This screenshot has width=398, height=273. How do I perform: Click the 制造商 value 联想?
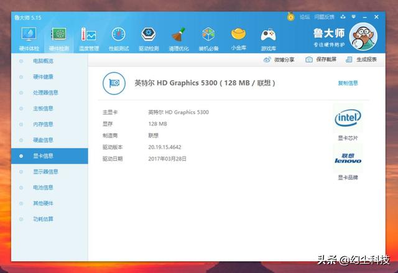pos(154,136)
